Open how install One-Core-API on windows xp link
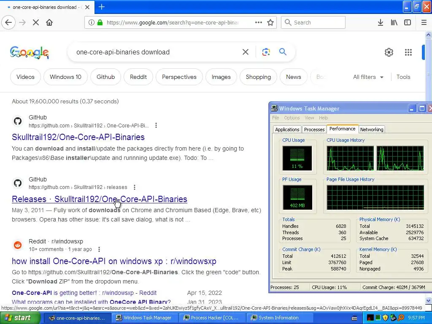Image resolution: width=432 pixels, height=324 pixels. [x=114, y=261]
